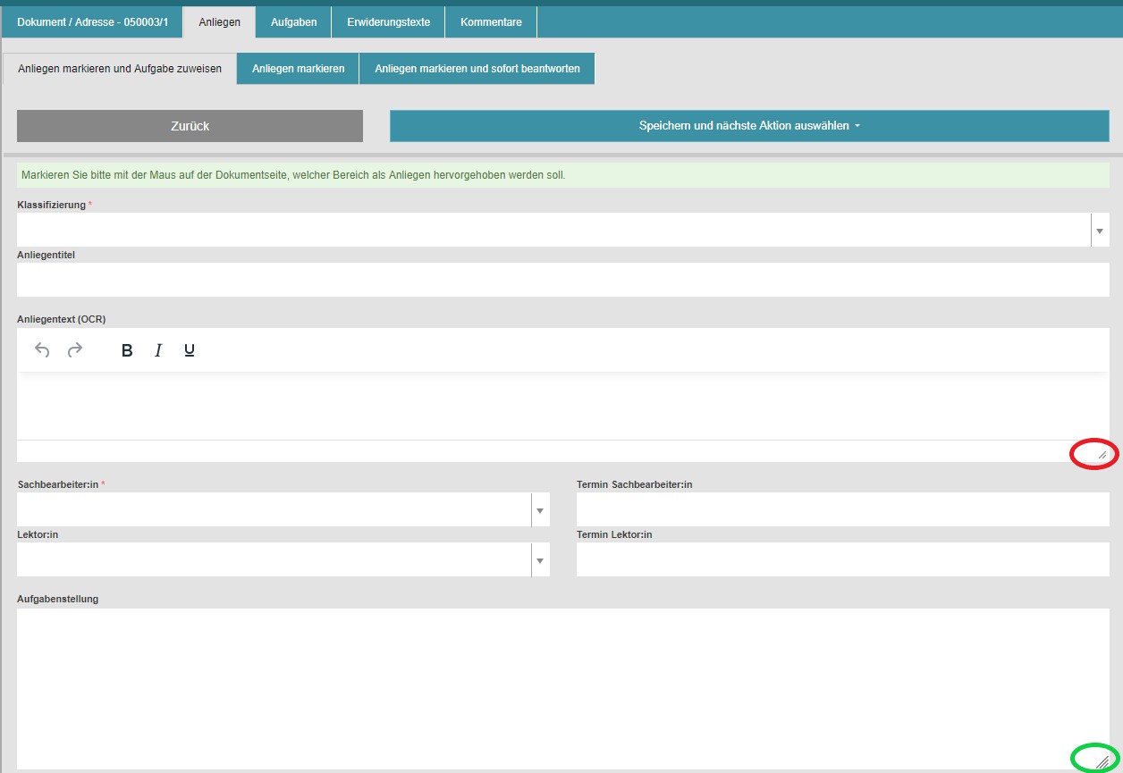Click the undo arrow in the editor toolbar
1123x773 pixels.
click(42, 350)
